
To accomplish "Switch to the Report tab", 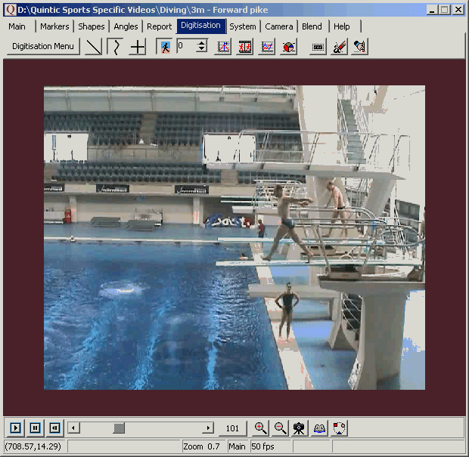I will tap(159, 26).
